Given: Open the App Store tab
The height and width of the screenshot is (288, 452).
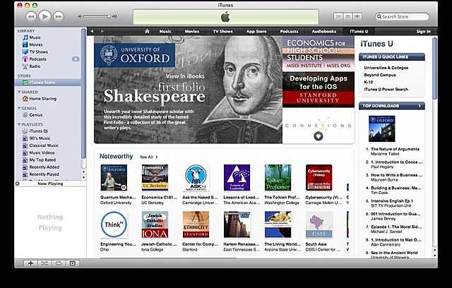Looking at the screenshot, I should pyautogui.click(x=256, y=31).
